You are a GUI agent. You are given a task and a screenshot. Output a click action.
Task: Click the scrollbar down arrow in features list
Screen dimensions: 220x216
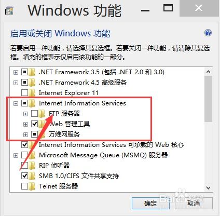pos(208,187)
